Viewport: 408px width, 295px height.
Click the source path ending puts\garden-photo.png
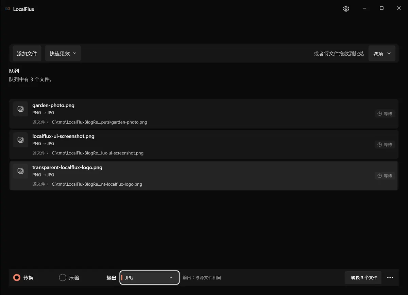tap(99, 122)
